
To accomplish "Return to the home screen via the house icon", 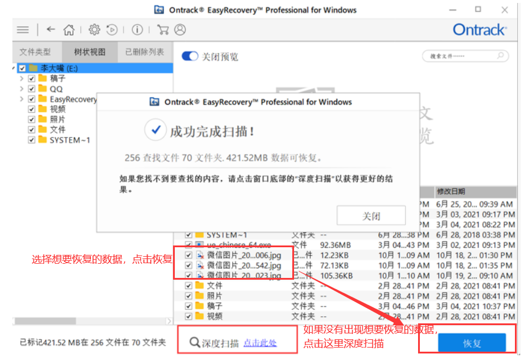I will (69, 30).
